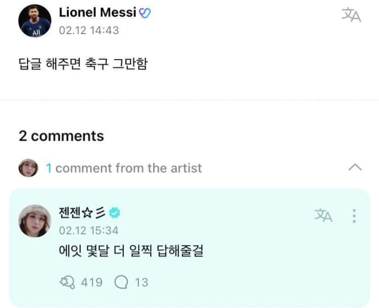Tap the artist name 젠젠☆彡

[82, 213]
